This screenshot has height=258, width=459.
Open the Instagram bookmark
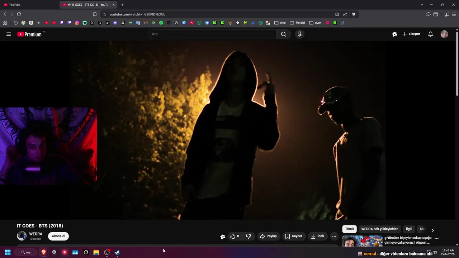pos(77,23)
